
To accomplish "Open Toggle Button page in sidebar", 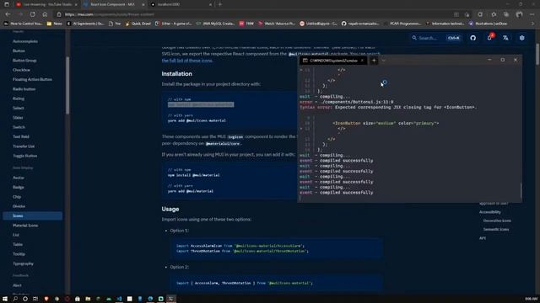I will pos(24,156).
